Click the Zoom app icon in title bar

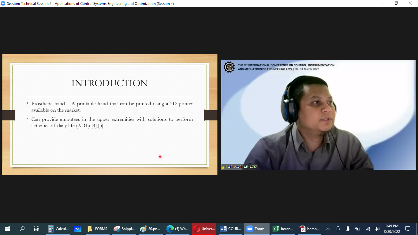(x=3, y=3)
